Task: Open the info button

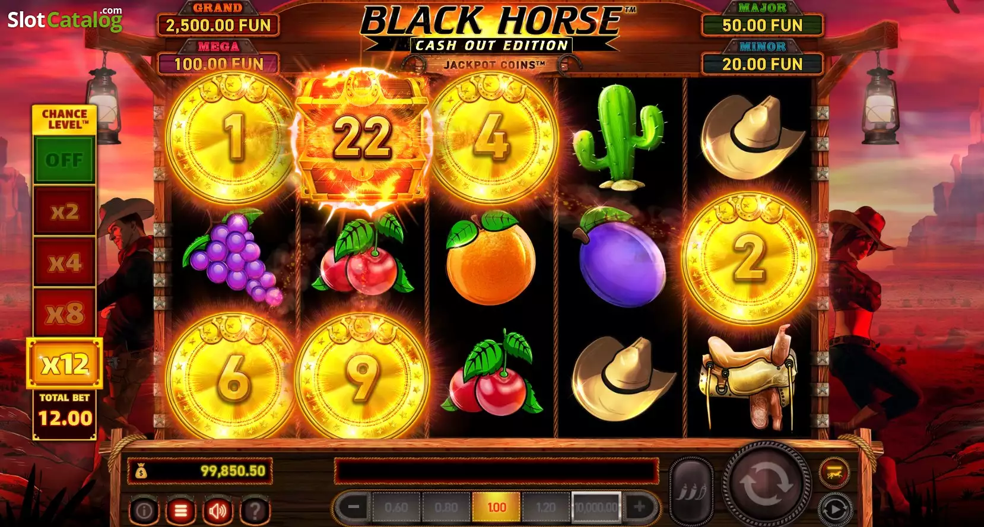Action: tap(144, 510)
